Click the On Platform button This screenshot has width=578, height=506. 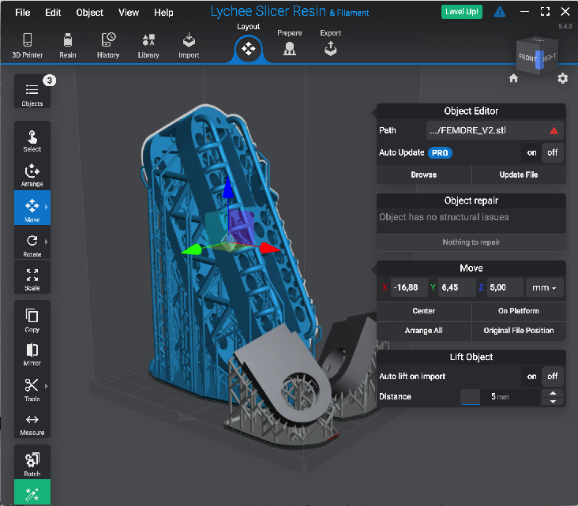pos(518,311)
